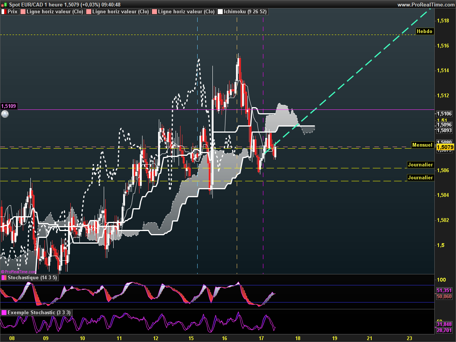Open the first Ligne horiz valeur (Clo) label
This screenshot has height=342, width=456.
click(x=55, y=12)
